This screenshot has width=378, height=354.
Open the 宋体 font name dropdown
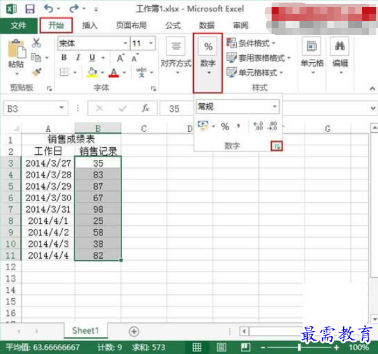click(x=125, y=43)
